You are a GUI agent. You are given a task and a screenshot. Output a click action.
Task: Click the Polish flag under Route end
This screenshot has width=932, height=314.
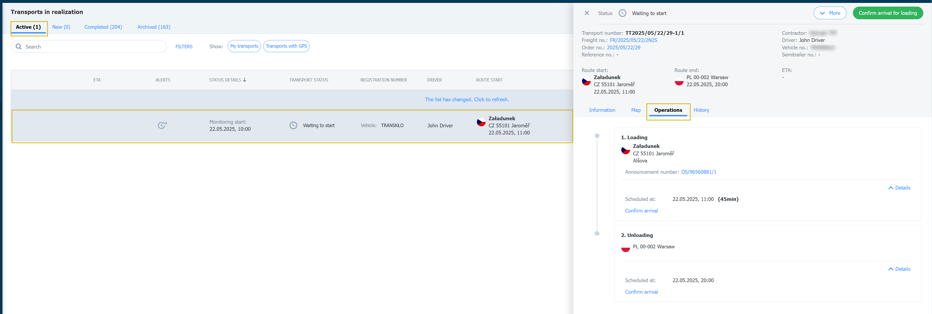point(679,81)
